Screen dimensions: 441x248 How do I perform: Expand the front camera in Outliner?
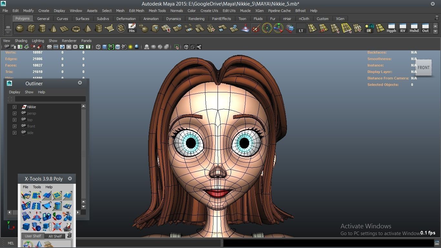[15, 126]
